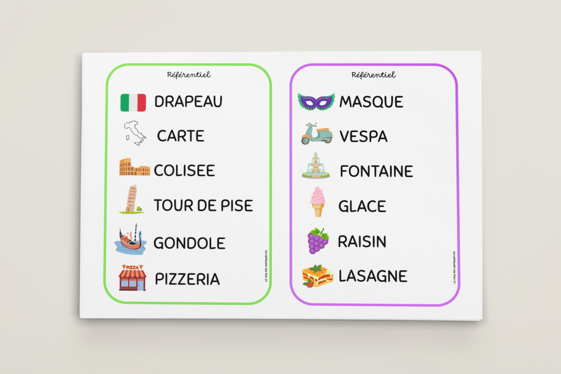This screenshot has width=561, height=374.
Task: Select the LASAGNE text label
Action: tap(373, 276)
